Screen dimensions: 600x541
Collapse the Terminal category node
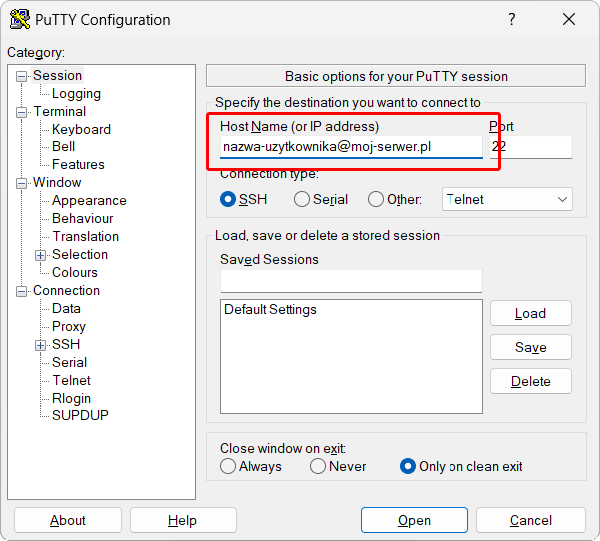pyautogui.click(x=22, y=112)
